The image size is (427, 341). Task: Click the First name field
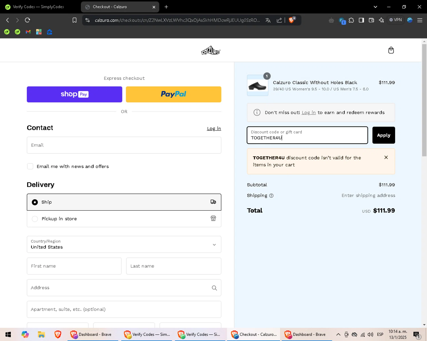74,266
